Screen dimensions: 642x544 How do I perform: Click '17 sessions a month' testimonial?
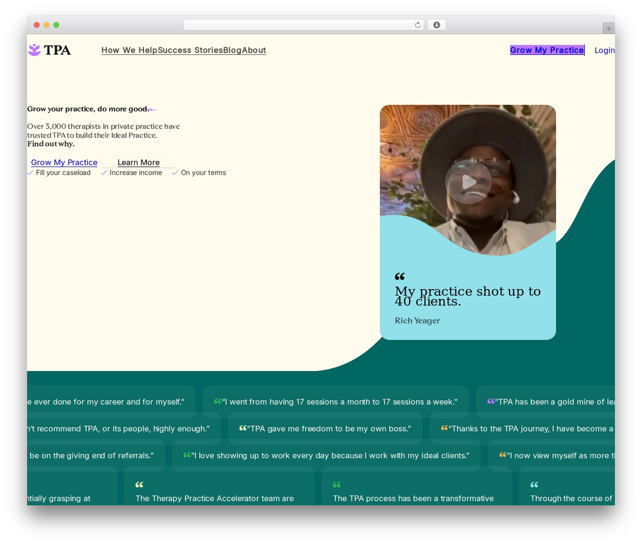(x=336, y=402)
